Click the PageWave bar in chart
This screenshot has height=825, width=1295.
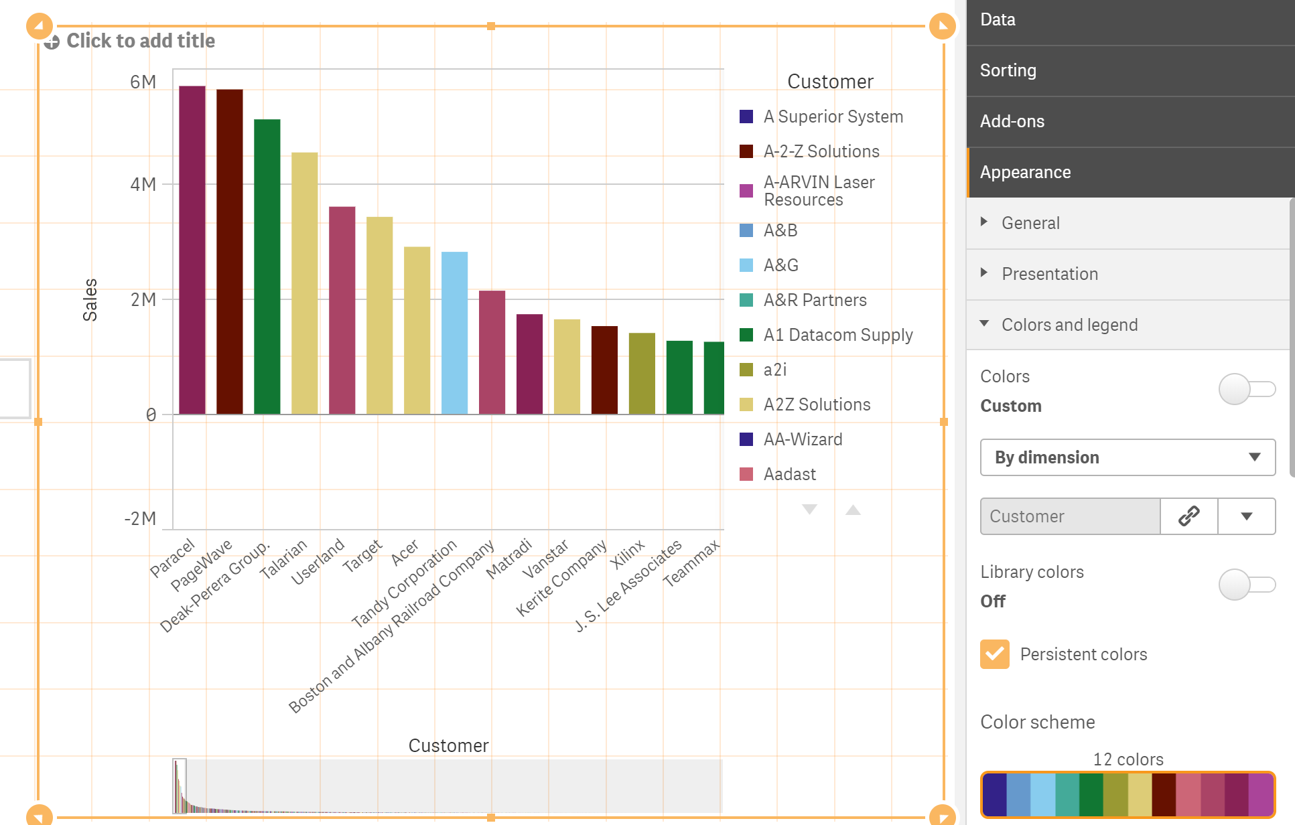click(x=230, y=252)
